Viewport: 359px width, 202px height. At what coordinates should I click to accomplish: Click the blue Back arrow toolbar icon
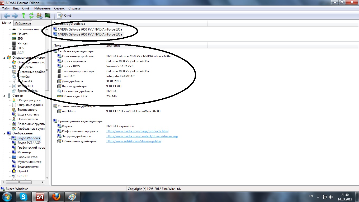point(7,16)
